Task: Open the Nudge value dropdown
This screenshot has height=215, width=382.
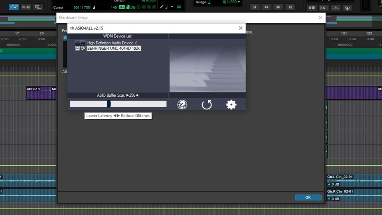Action: (239, 2)
